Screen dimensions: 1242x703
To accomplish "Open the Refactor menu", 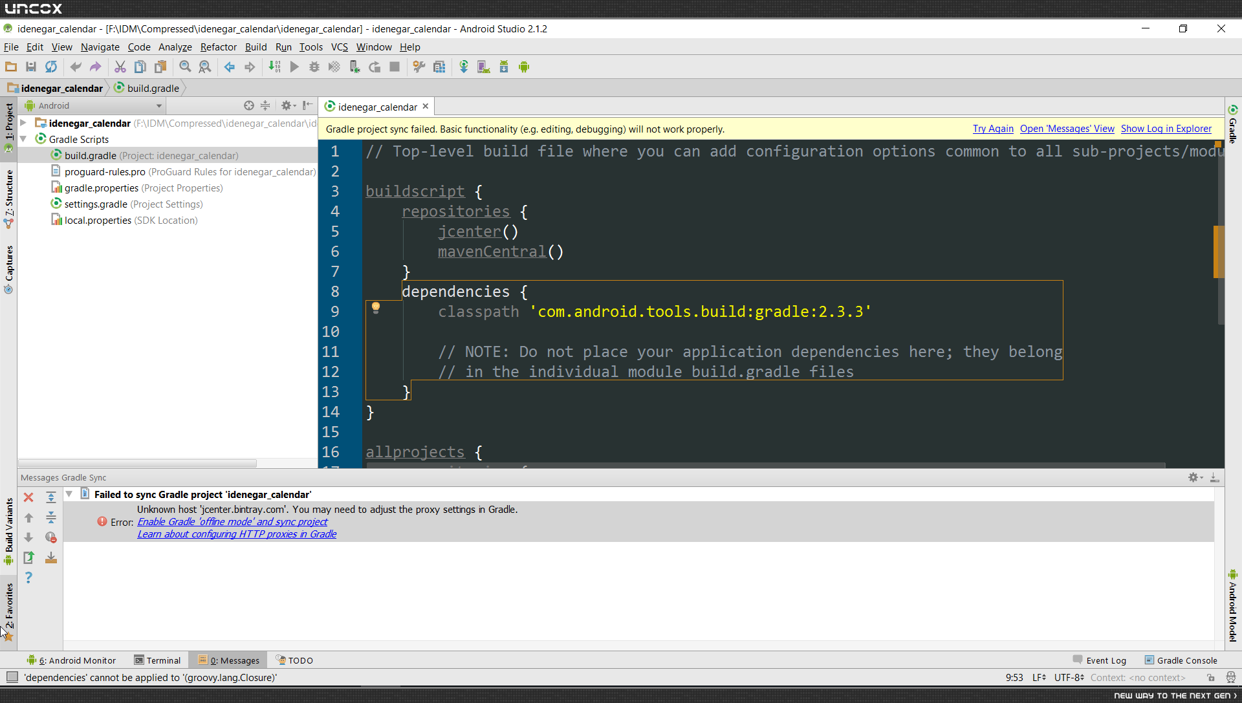I will [219, 47].
